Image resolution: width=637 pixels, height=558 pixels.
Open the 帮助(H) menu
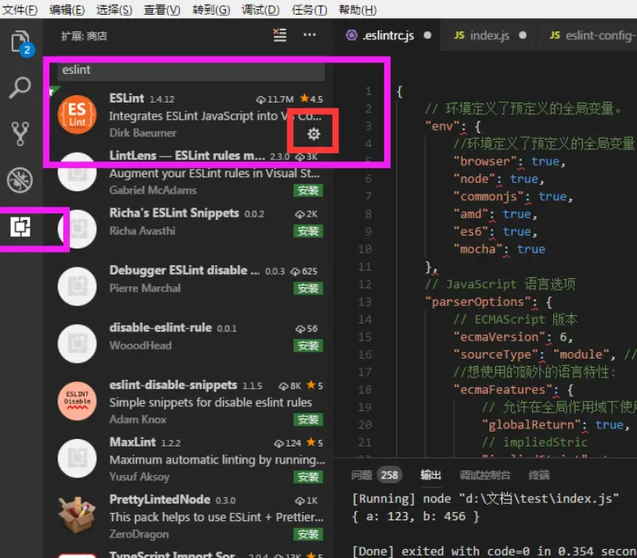point(358,9)
